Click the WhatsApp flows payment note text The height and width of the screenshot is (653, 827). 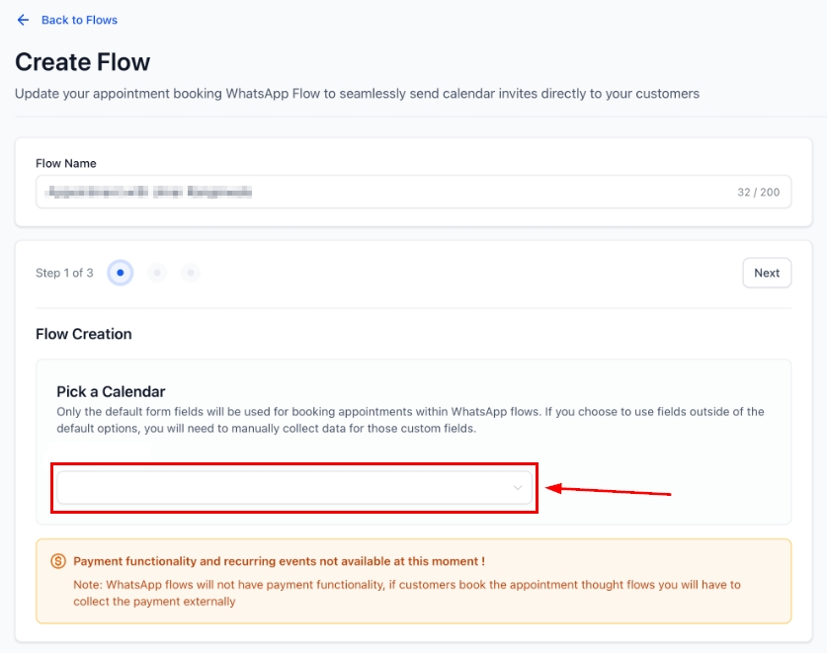pyautogui.click(x=406, y=593)
